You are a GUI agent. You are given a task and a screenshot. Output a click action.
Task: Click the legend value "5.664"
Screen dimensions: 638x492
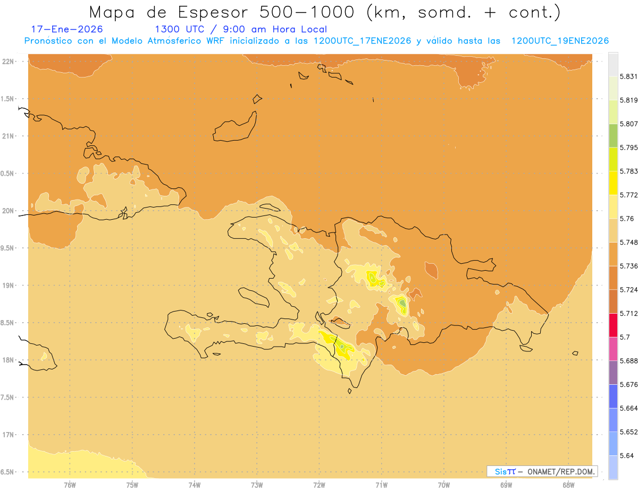[628, 408]
